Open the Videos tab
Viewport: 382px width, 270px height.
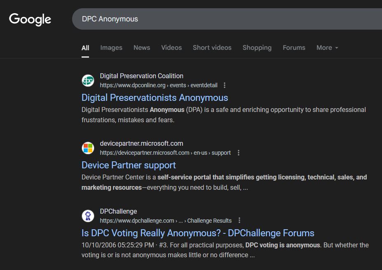click(x=171, y=48)
